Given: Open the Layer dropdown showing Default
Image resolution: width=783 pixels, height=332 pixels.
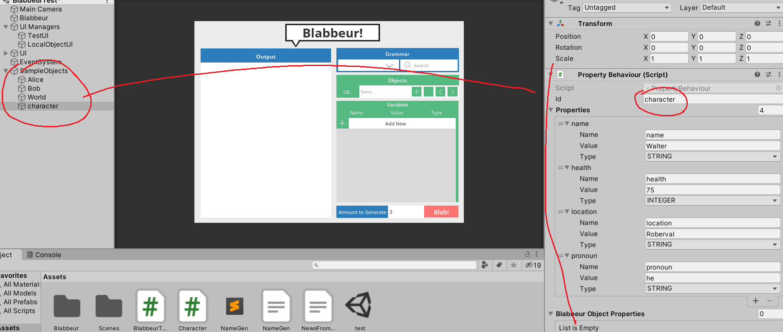Looking at the screenshot, I should pyautogui.click(x=742, y=7).
